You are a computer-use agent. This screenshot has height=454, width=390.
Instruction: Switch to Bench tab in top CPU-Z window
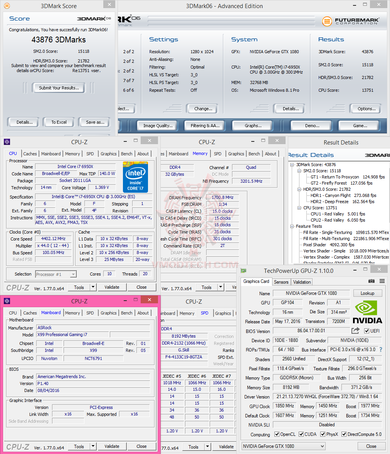pyautogui.click(x=126, y=154)
